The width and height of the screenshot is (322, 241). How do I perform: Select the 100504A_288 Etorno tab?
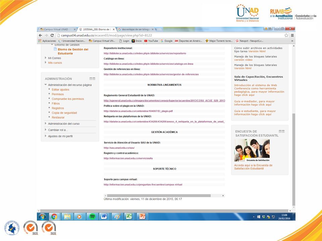(97, 29)
